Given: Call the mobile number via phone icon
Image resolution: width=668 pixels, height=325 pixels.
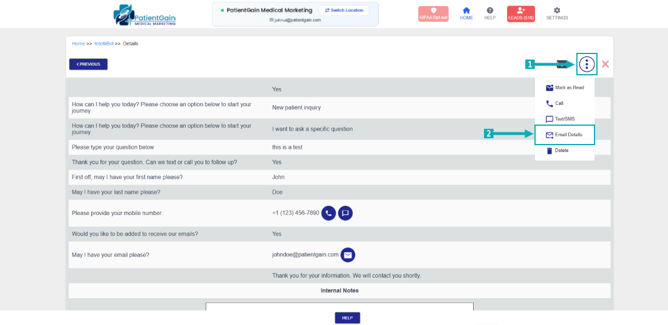Looking at the screenshot, I should (x=329, y=213).
